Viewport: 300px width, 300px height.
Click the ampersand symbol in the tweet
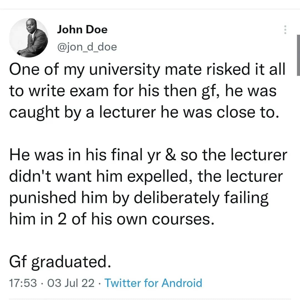point(170,155)
